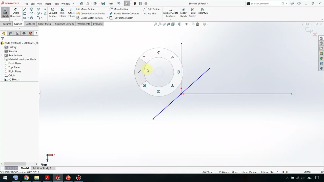Image resolution: width=324 pixels, height=182 pixels.
Task: Open Repair Sketch tool
Action: pyautogui.click(x=183, y=13)
